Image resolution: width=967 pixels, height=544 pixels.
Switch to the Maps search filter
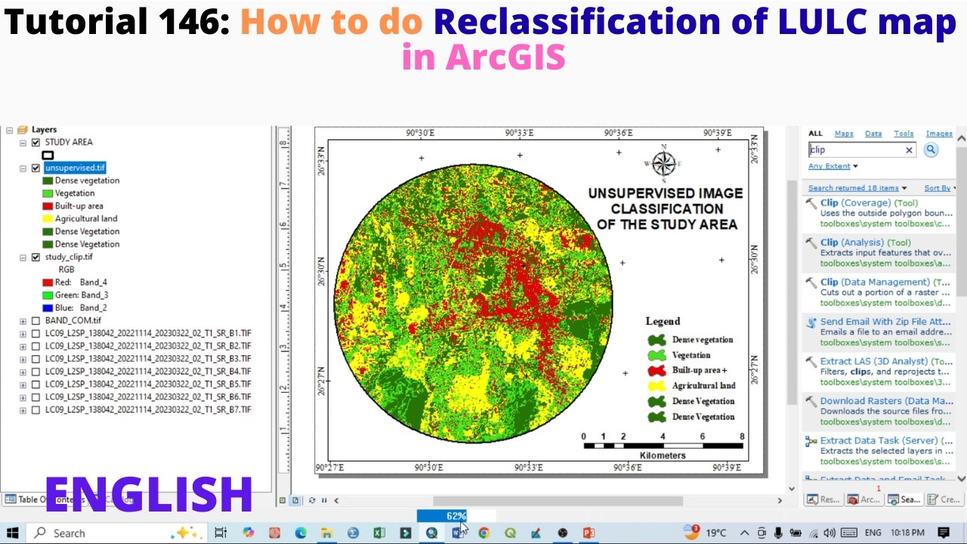844,134
